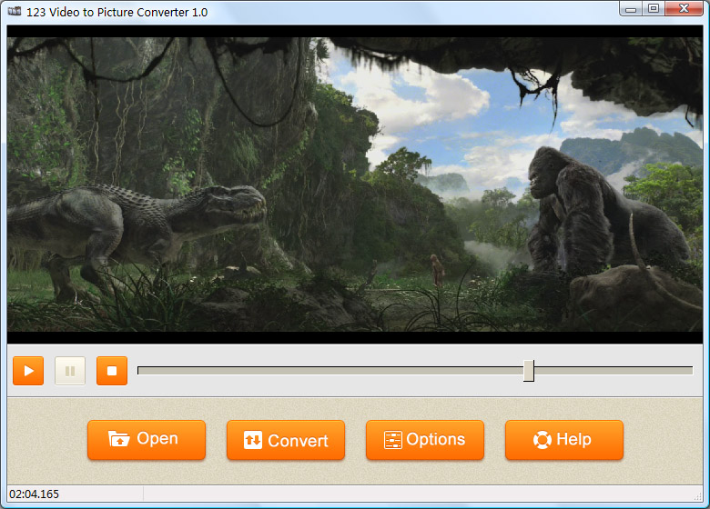Open Help with the Help button
This screenshot has width=710, height=509.
(564, 439)
